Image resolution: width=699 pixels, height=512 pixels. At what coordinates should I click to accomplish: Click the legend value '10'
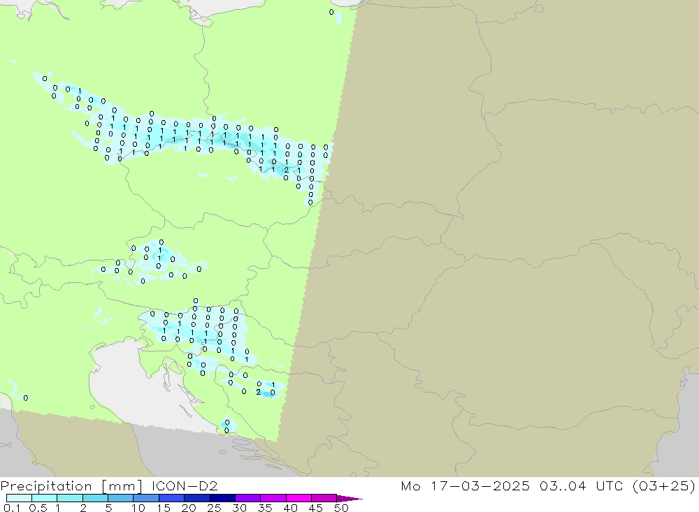[x=138, y=508]
